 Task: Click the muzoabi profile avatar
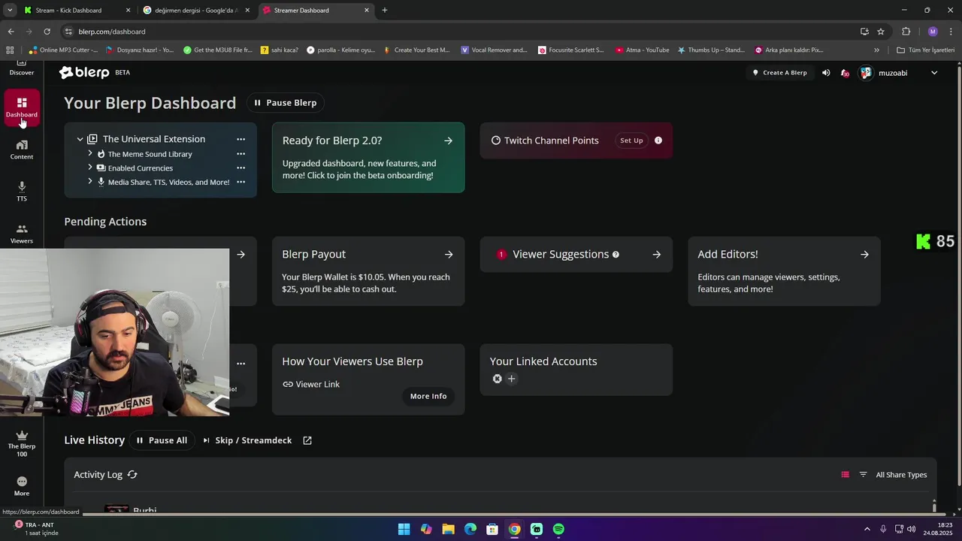click(x=866, y=73)
